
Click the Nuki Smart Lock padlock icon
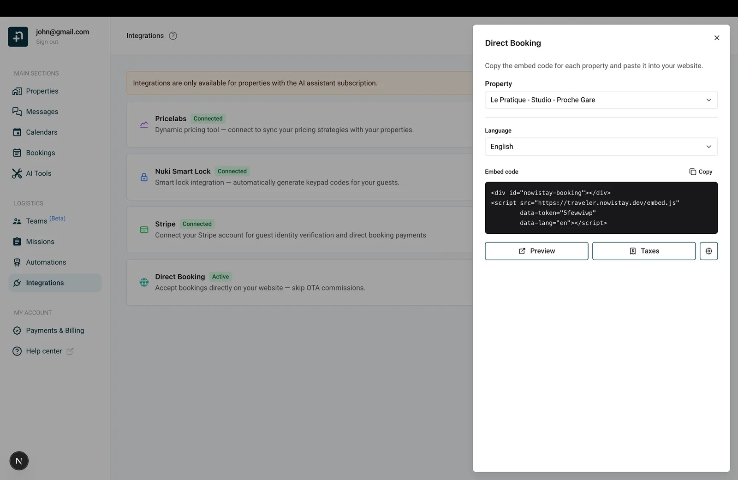click(x=144, y=177)
